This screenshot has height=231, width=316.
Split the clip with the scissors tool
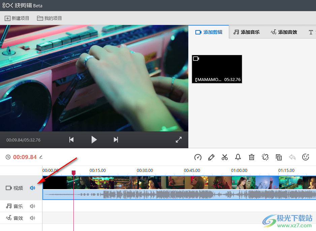224,157
